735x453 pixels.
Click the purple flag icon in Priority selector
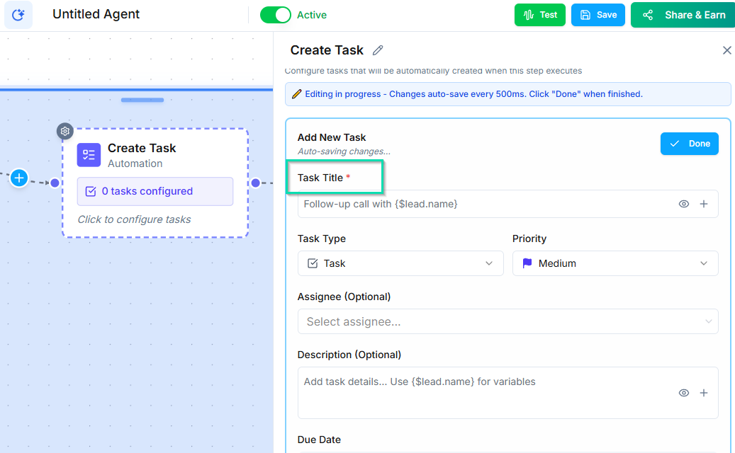tap(526, 263)
